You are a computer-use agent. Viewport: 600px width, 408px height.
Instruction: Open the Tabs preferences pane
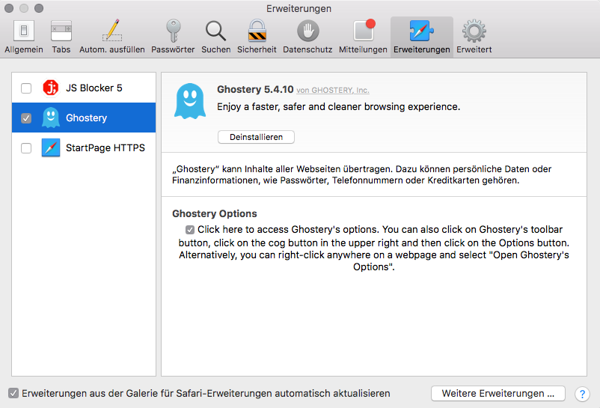(61, 37)
